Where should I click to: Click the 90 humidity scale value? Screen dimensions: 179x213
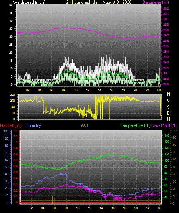(x=7, y=139)
